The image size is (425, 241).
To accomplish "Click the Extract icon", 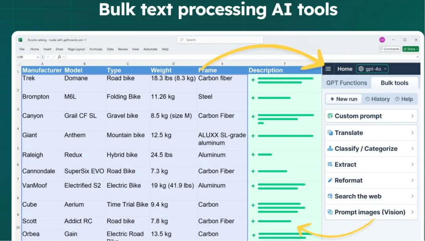I will [x=330, y=164].
